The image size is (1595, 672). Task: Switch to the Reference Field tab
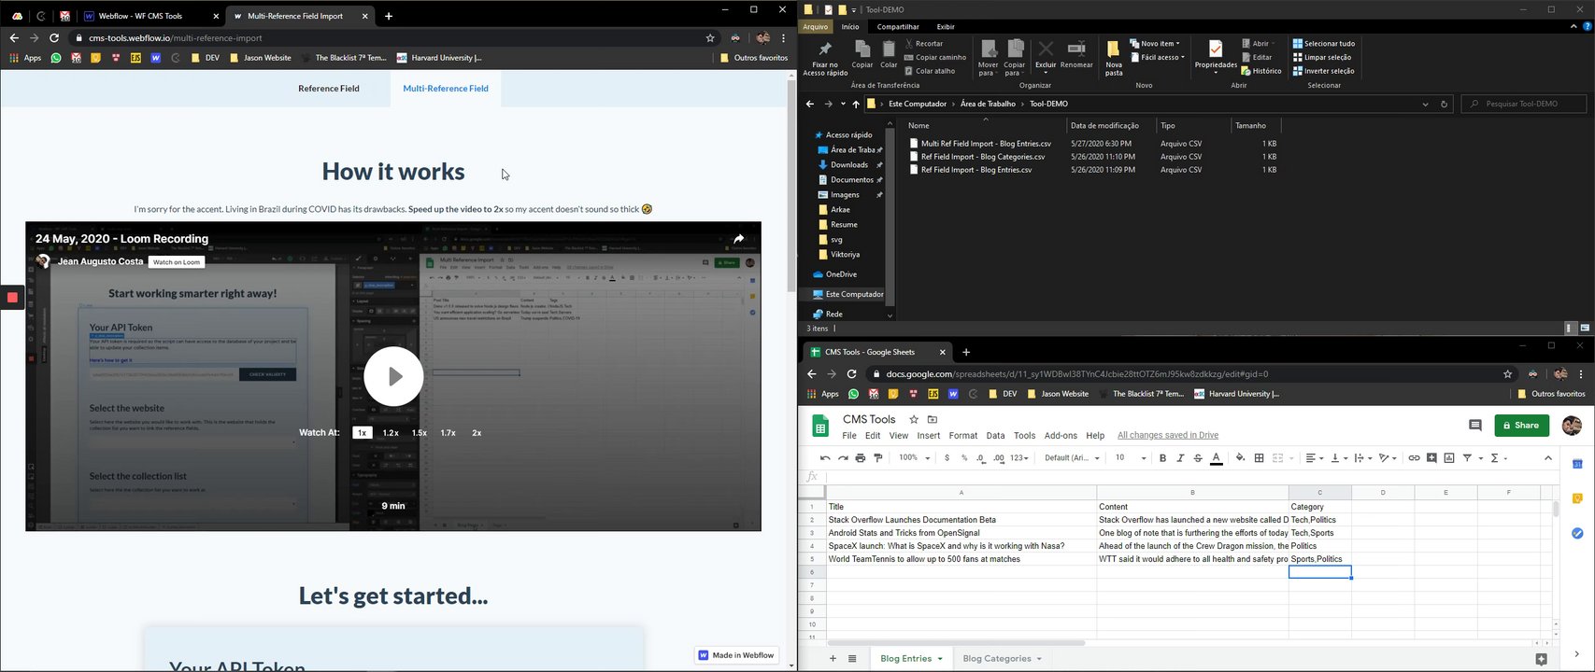[329, 89]
